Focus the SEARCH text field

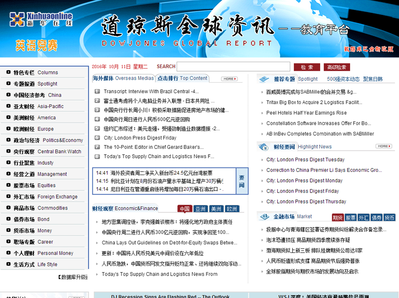233,67
